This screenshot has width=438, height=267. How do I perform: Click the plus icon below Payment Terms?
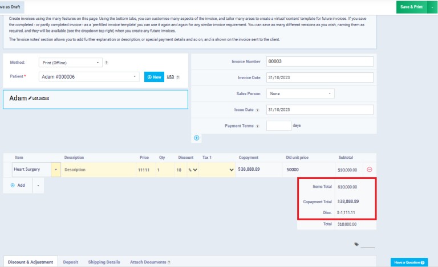click(197, 138)
